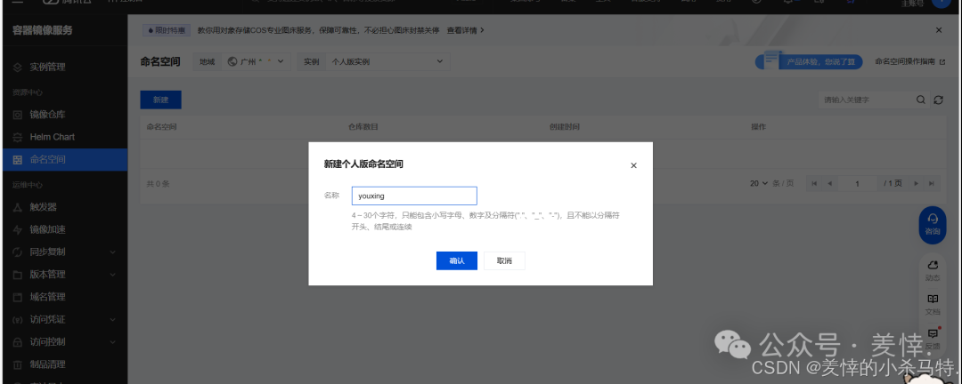
Task: Confirm the new namespace with 确认
Action: [457, 261]
